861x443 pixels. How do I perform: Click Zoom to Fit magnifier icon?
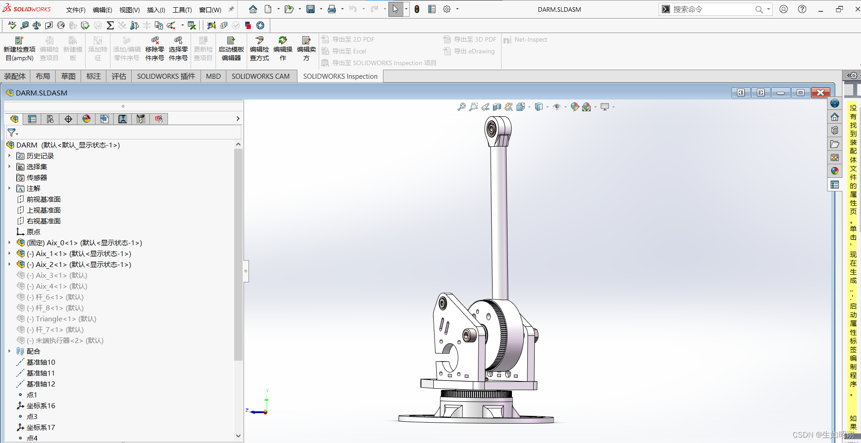pos(461,107)
